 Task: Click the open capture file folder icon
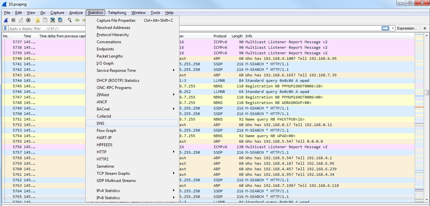click(38, 20)
